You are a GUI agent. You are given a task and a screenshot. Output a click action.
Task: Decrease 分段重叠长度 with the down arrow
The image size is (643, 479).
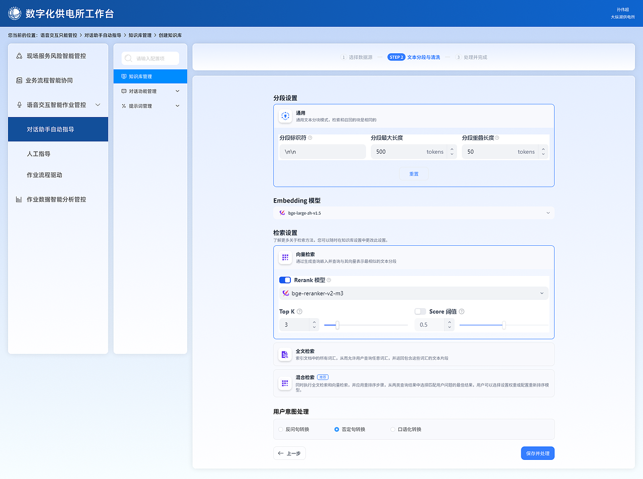click(x=543, y=155)
